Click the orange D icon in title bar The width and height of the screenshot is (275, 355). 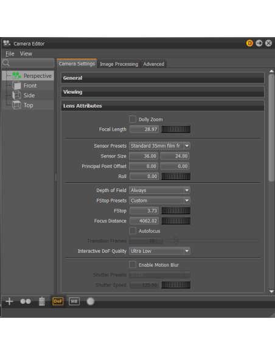[249, 43]
